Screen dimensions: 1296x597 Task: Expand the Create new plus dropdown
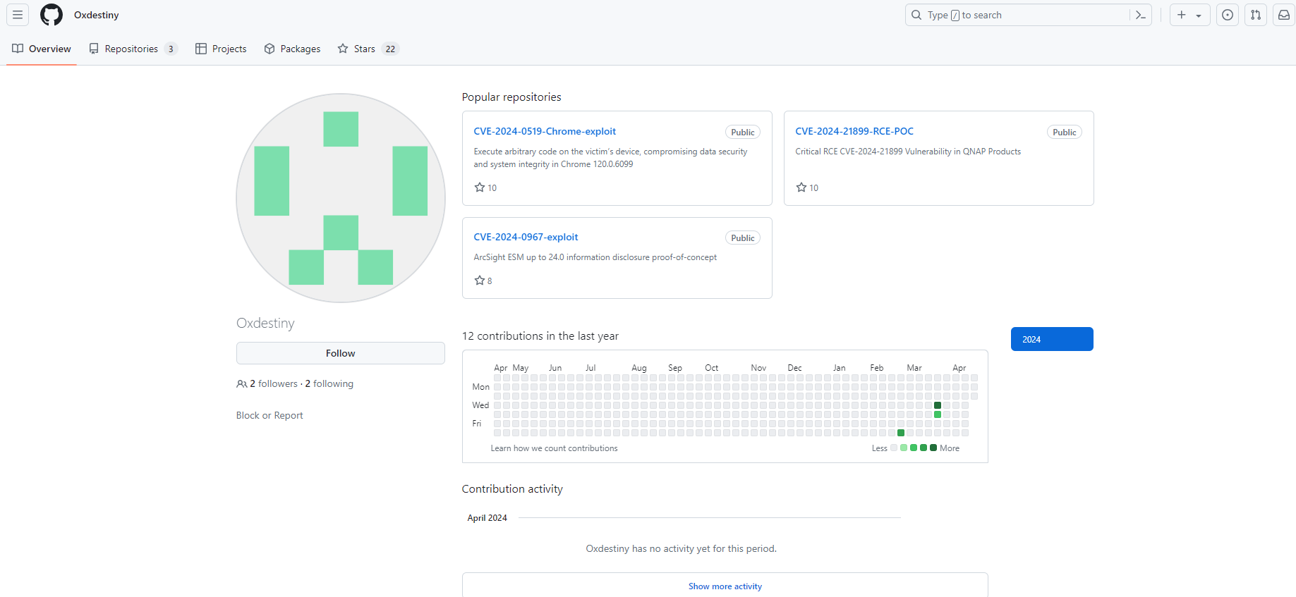coord(1189,15)
